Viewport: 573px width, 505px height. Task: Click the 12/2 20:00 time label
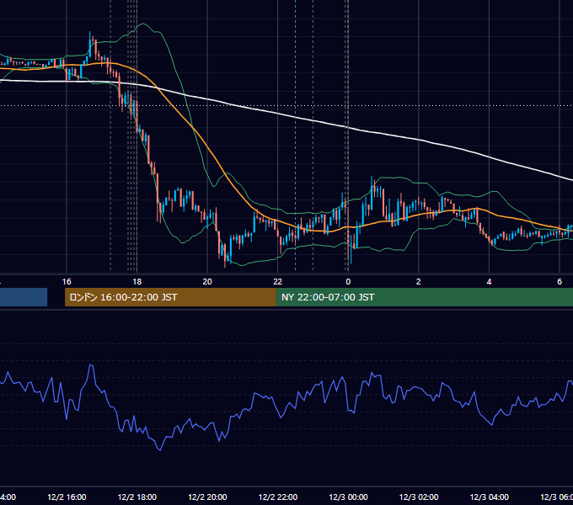point(207,497)
